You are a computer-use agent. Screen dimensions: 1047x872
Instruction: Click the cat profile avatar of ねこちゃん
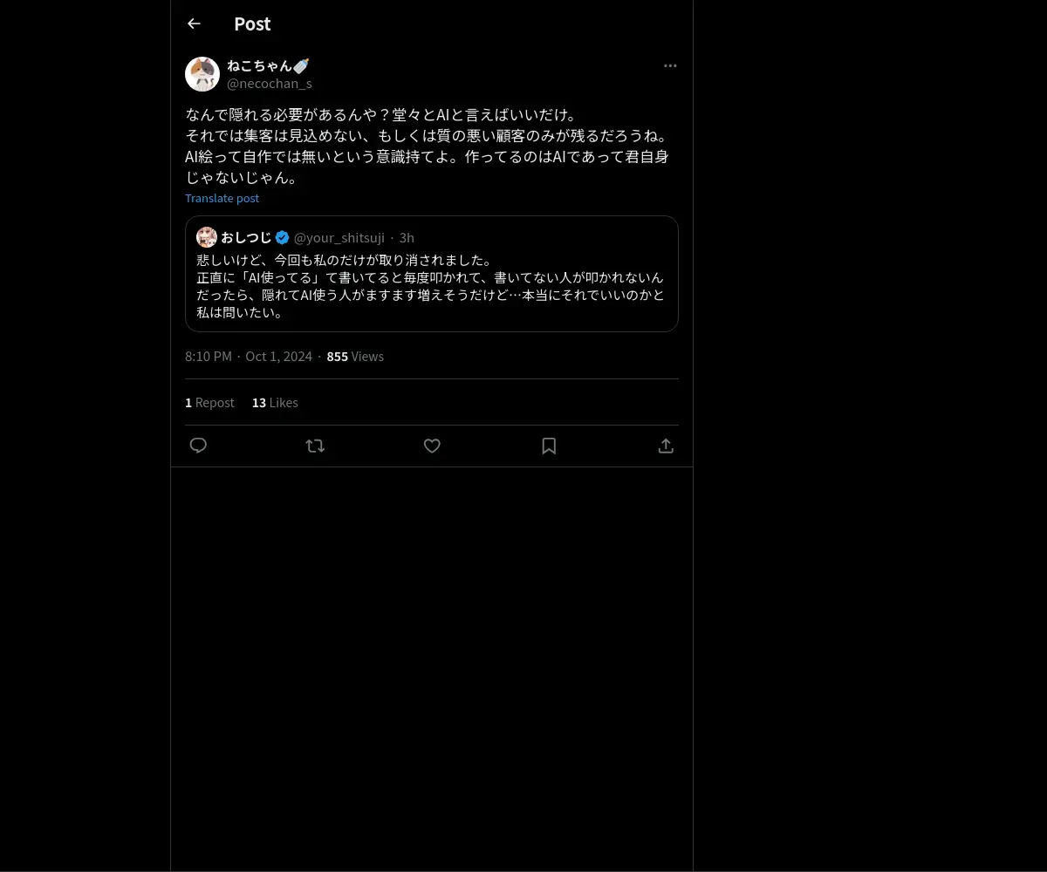pos(202,74)
